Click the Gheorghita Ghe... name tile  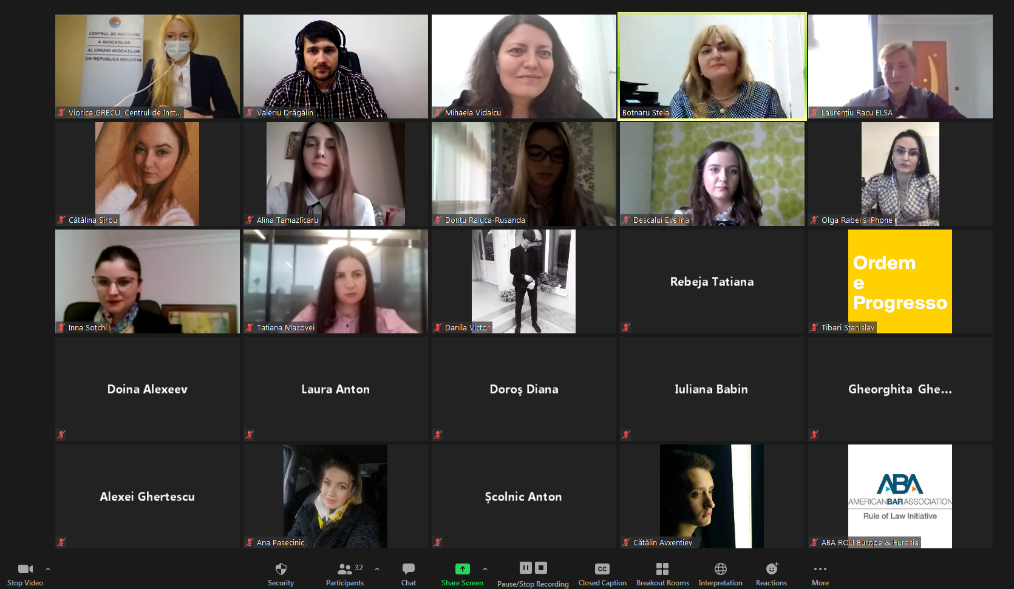coord(900,389)
